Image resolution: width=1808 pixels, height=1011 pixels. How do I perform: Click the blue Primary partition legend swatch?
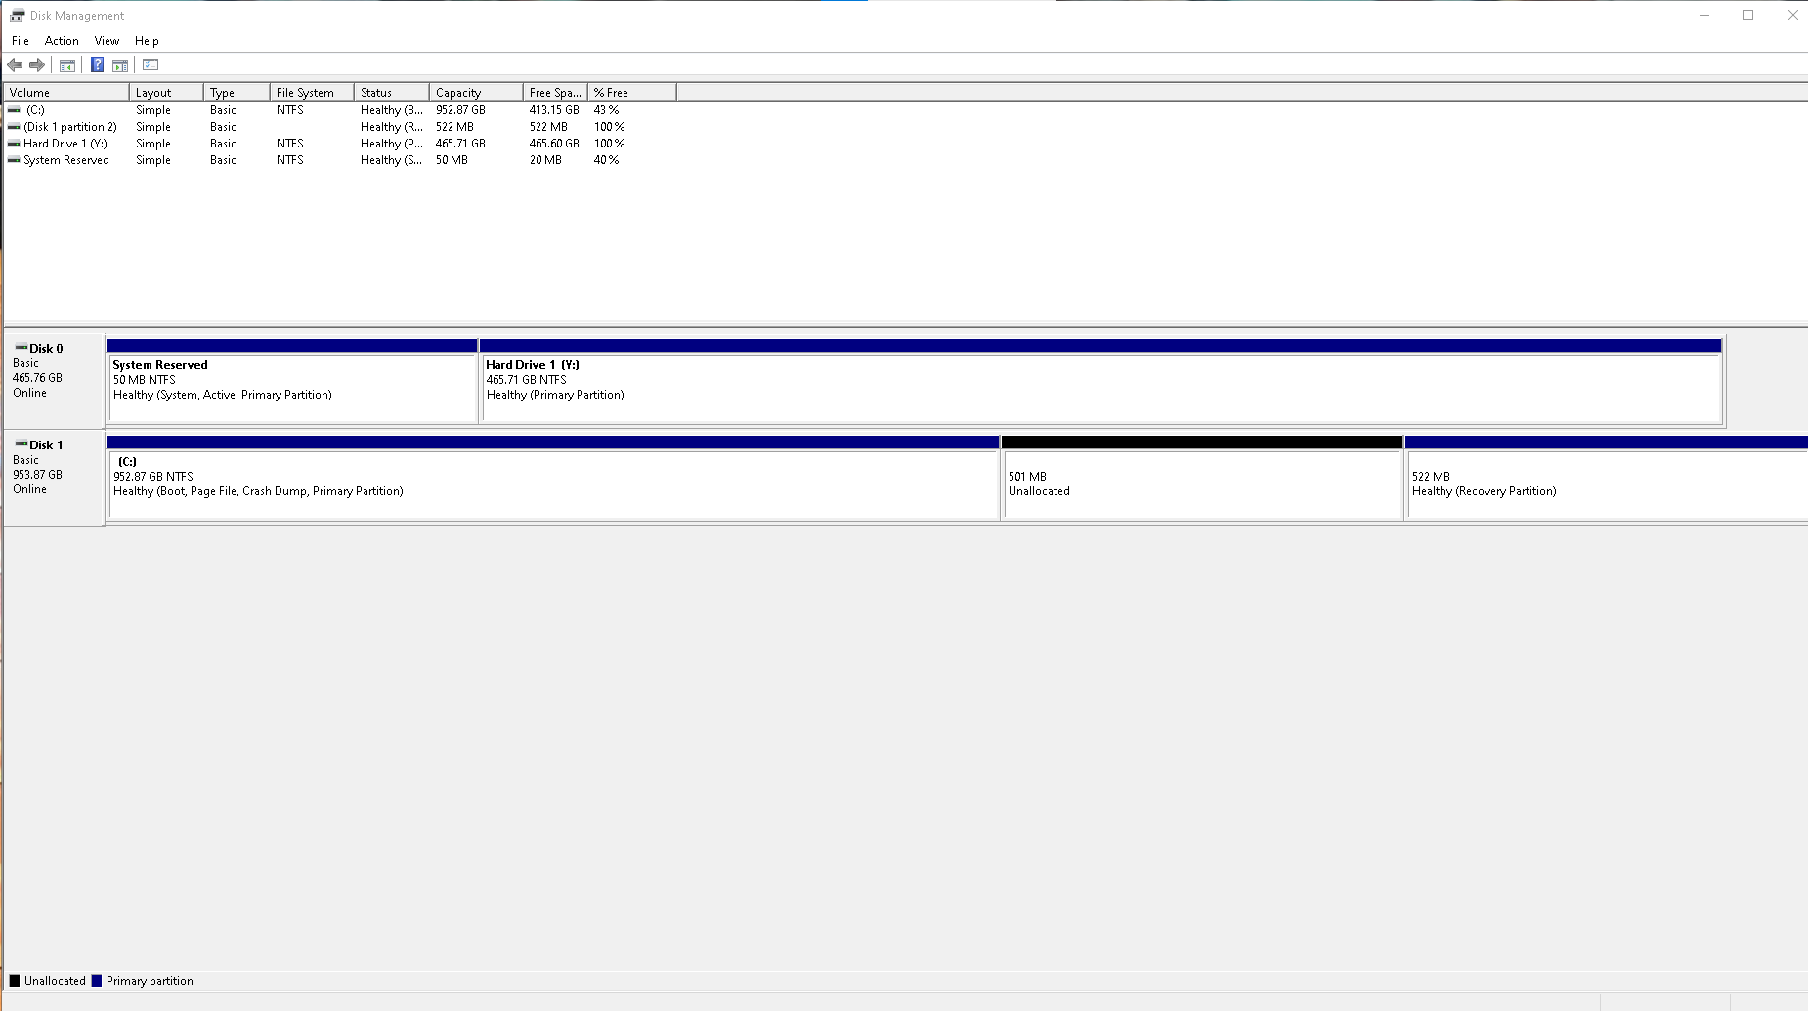[x=97, y=981]
